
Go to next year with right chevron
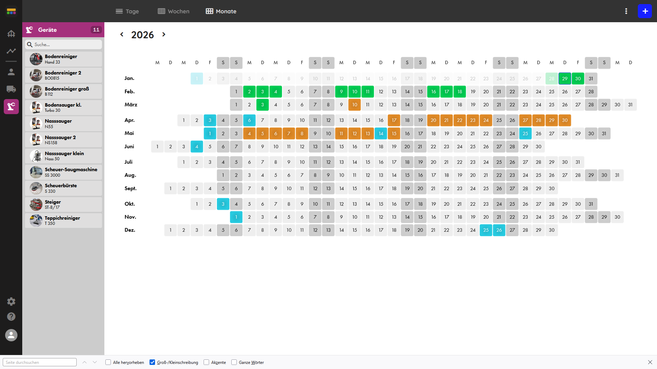(x=164, y=35)
